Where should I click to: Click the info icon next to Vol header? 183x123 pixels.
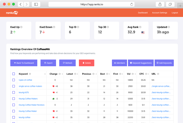pyautogui.click(x=133, y=74)
